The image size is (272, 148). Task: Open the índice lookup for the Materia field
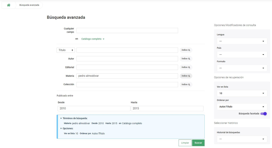pyautogui.click(x=186, y=76)
